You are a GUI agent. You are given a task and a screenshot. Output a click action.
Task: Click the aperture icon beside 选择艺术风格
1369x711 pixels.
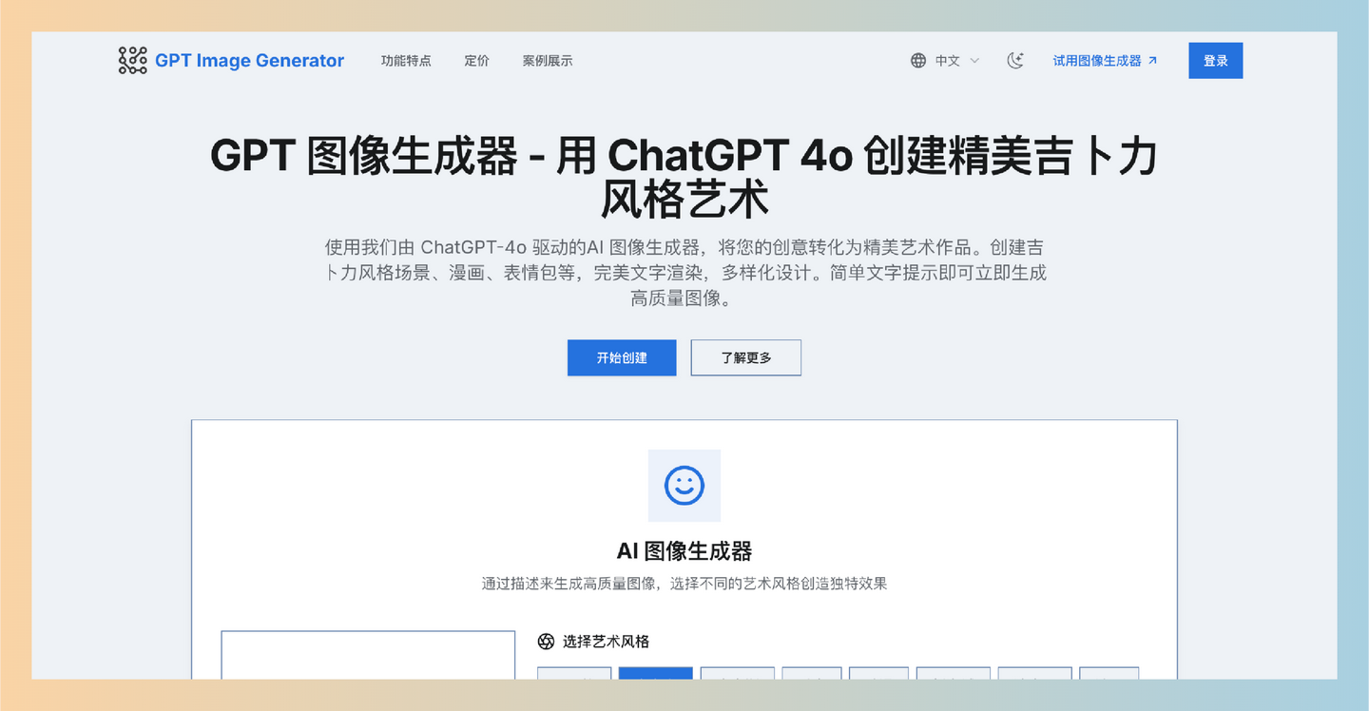[546, 642]
